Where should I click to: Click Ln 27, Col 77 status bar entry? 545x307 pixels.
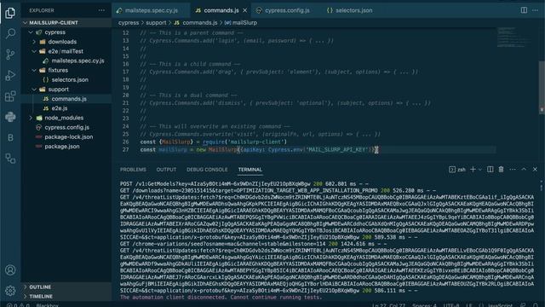pyautogui.click(x=388, y=305)
